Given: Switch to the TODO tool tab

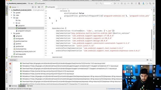Looking at the screenshot, I should tap(30, 86).
